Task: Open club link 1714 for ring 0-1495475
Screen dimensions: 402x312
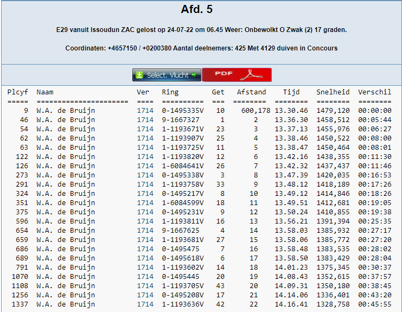Action: (x=145, y=249)
